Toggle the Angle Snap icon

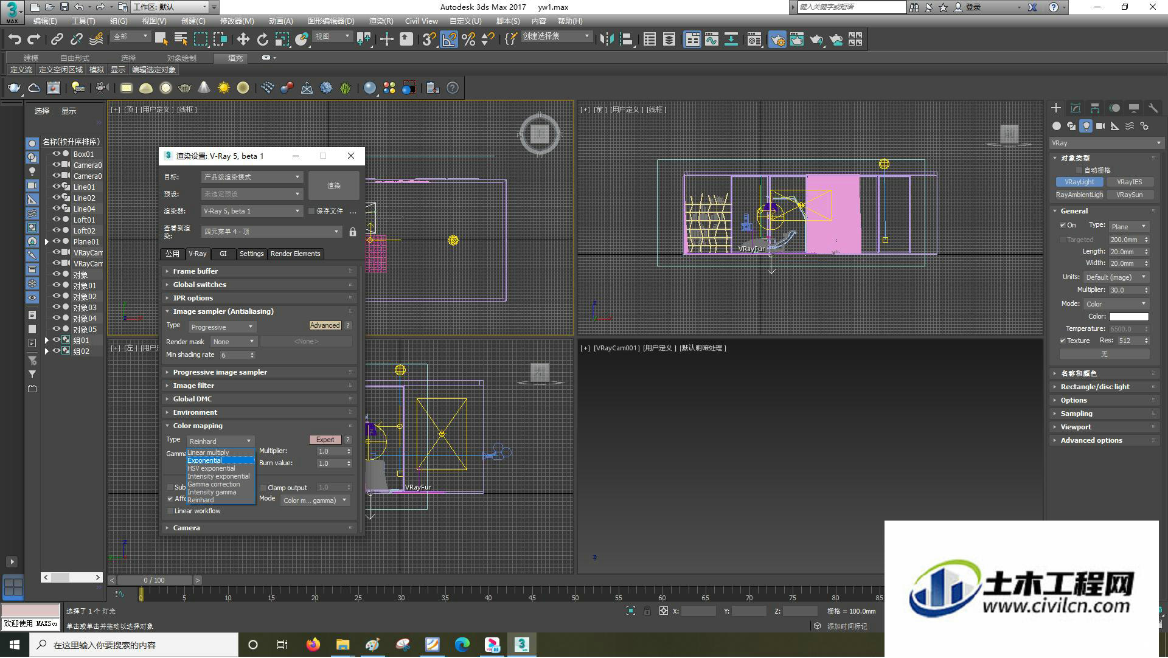[449, 40]
